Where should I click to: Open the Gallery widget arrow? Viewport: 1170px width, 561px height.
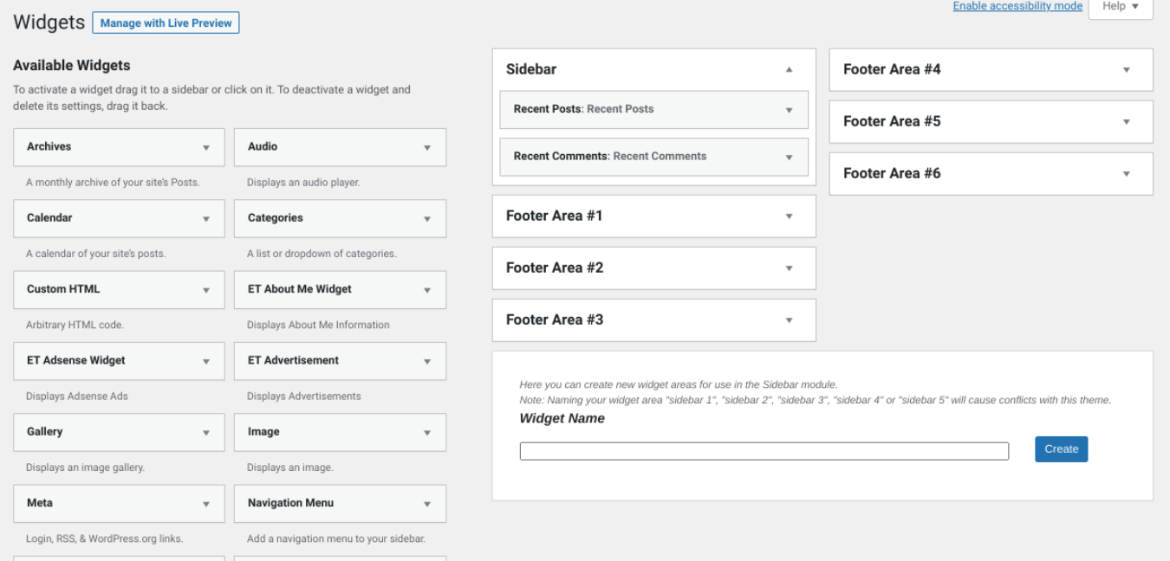[x=206, y=433]
